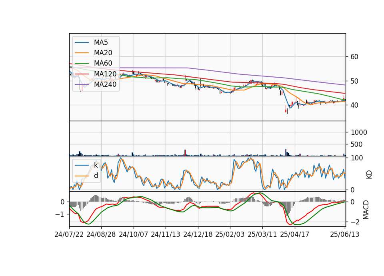Click the tall red volume bar near 24/12
Screen dimensions: 384x276
[185, 153]
